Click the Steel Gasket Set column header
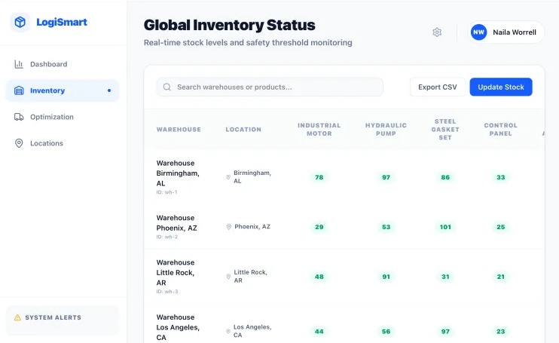Image resolution: width=559 pixels, height=343 pixels. 445,130
